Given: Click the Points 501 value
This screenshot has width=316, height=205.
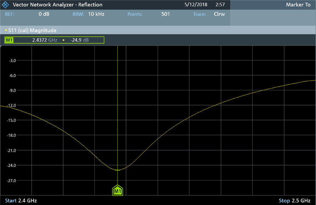Looking at the screenshot, I should [165, 14].
